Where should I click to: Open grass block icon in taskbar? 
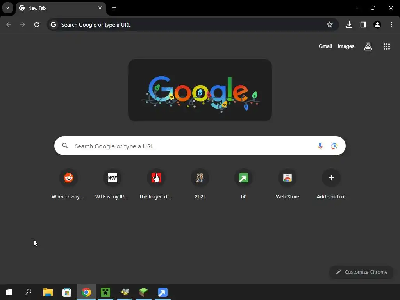point(144,292)
